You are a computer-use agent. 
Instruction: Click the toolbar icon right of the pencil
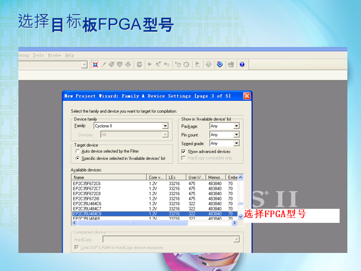[x=112, y=65]
